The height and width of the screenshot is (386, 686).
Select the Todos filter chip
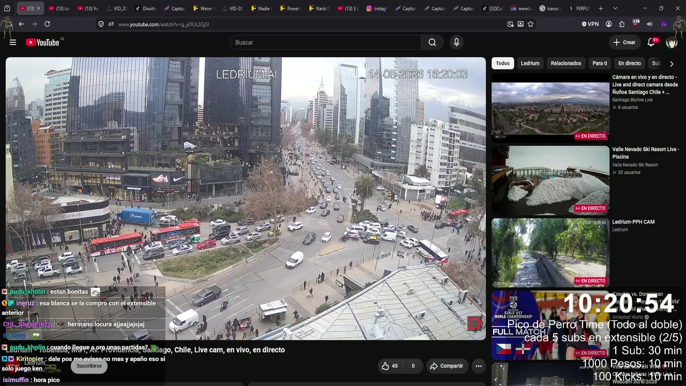(x=503, y=63)
